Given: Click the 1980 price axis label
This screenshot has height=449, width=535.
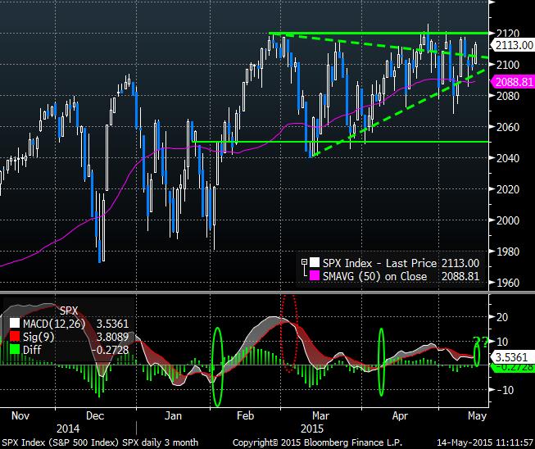Looking at the screenshot, I should [x=508, y=252].
